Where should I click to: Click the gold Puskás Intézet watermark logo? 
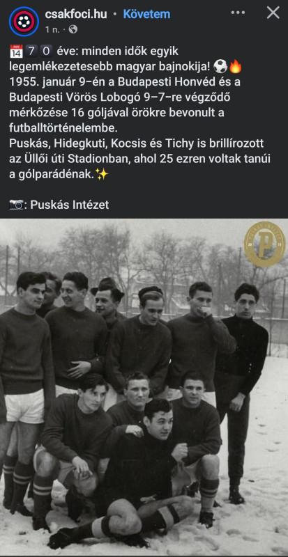[264, 244]
